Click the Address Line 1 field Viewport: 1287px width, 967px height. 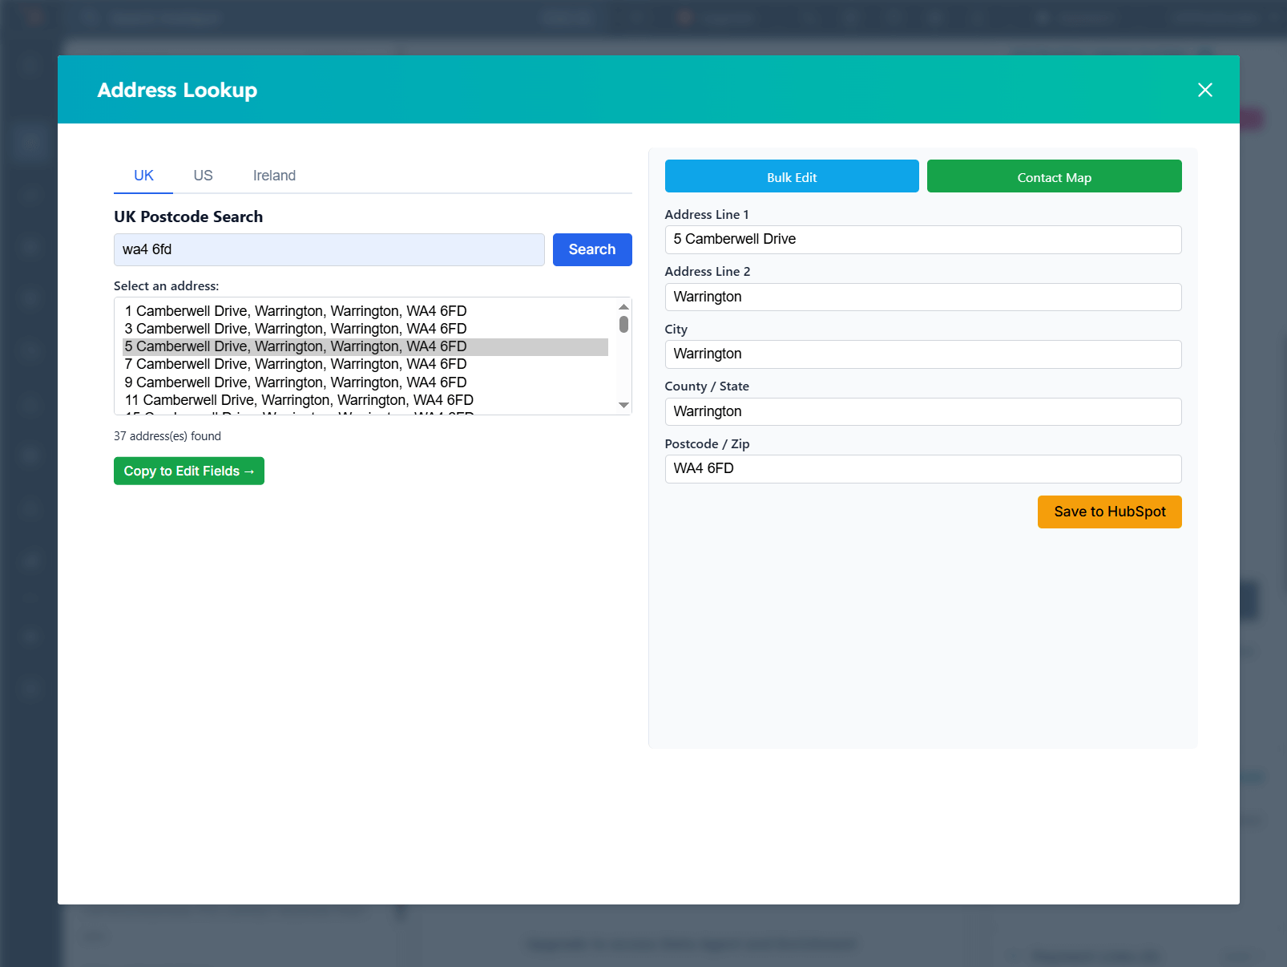tap(922, 239)
